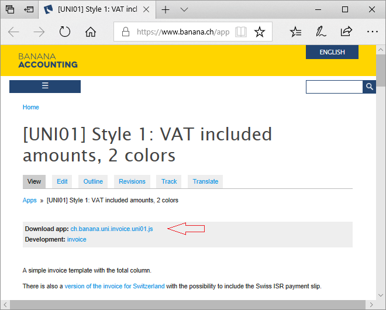Screen dimensions: 386x310
Task: Change language with ENGLISH button
Action: pyautogui.click(x=332, y=52)
